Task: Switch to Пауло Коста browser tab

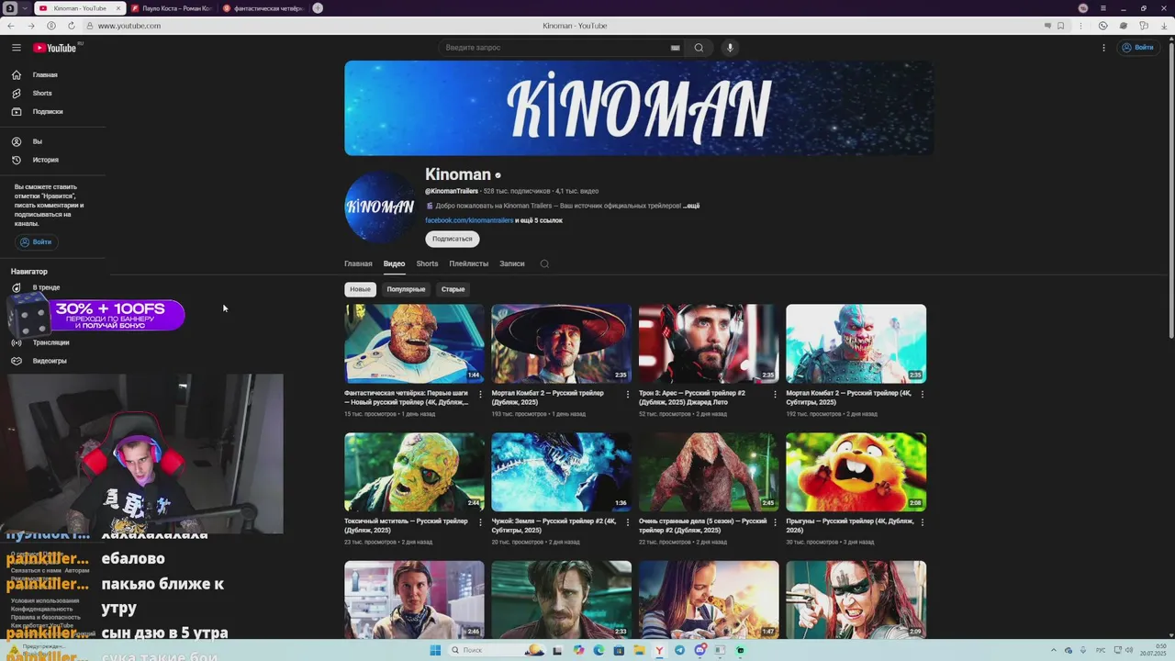Action: (172, 8)
